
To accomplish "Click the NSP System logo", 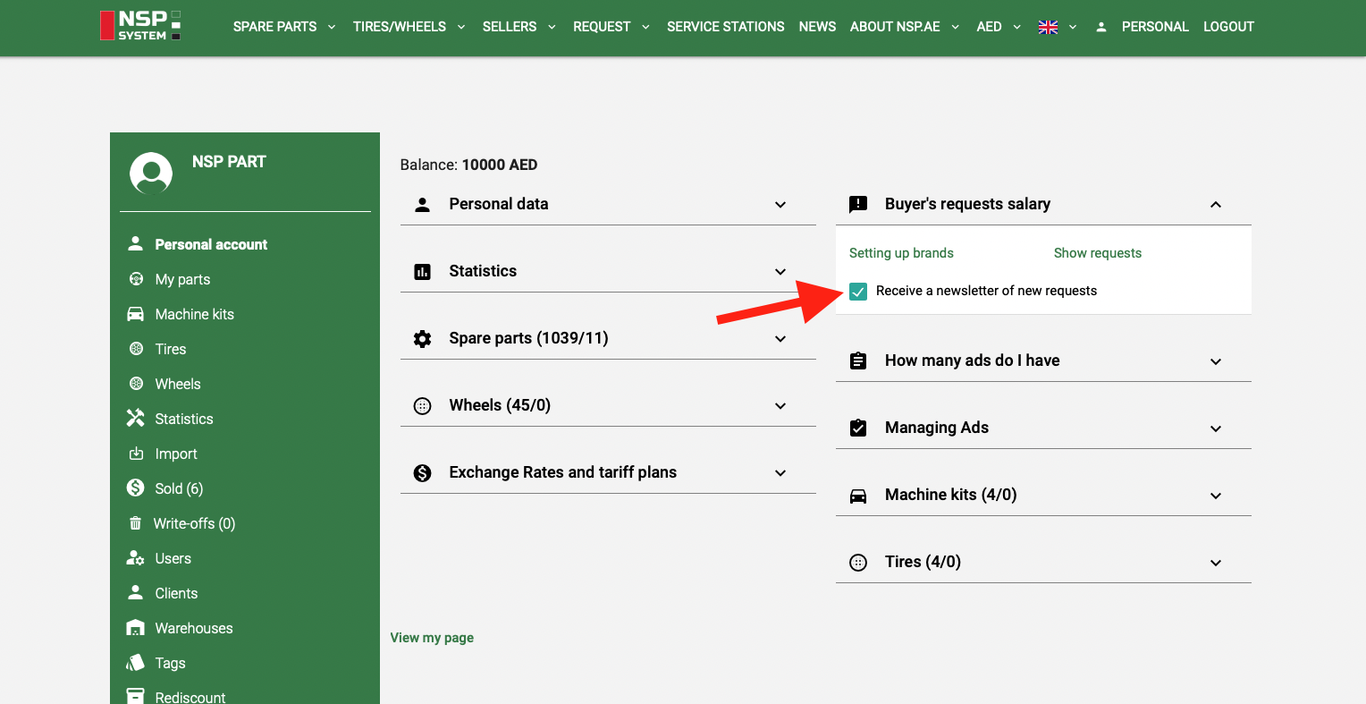I will [141, 26].
